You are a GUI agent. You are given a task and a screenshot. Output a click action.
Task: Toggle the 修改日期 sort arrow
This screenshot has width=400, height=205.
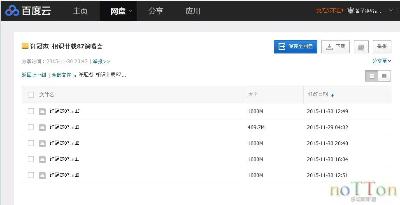point(332,95)
